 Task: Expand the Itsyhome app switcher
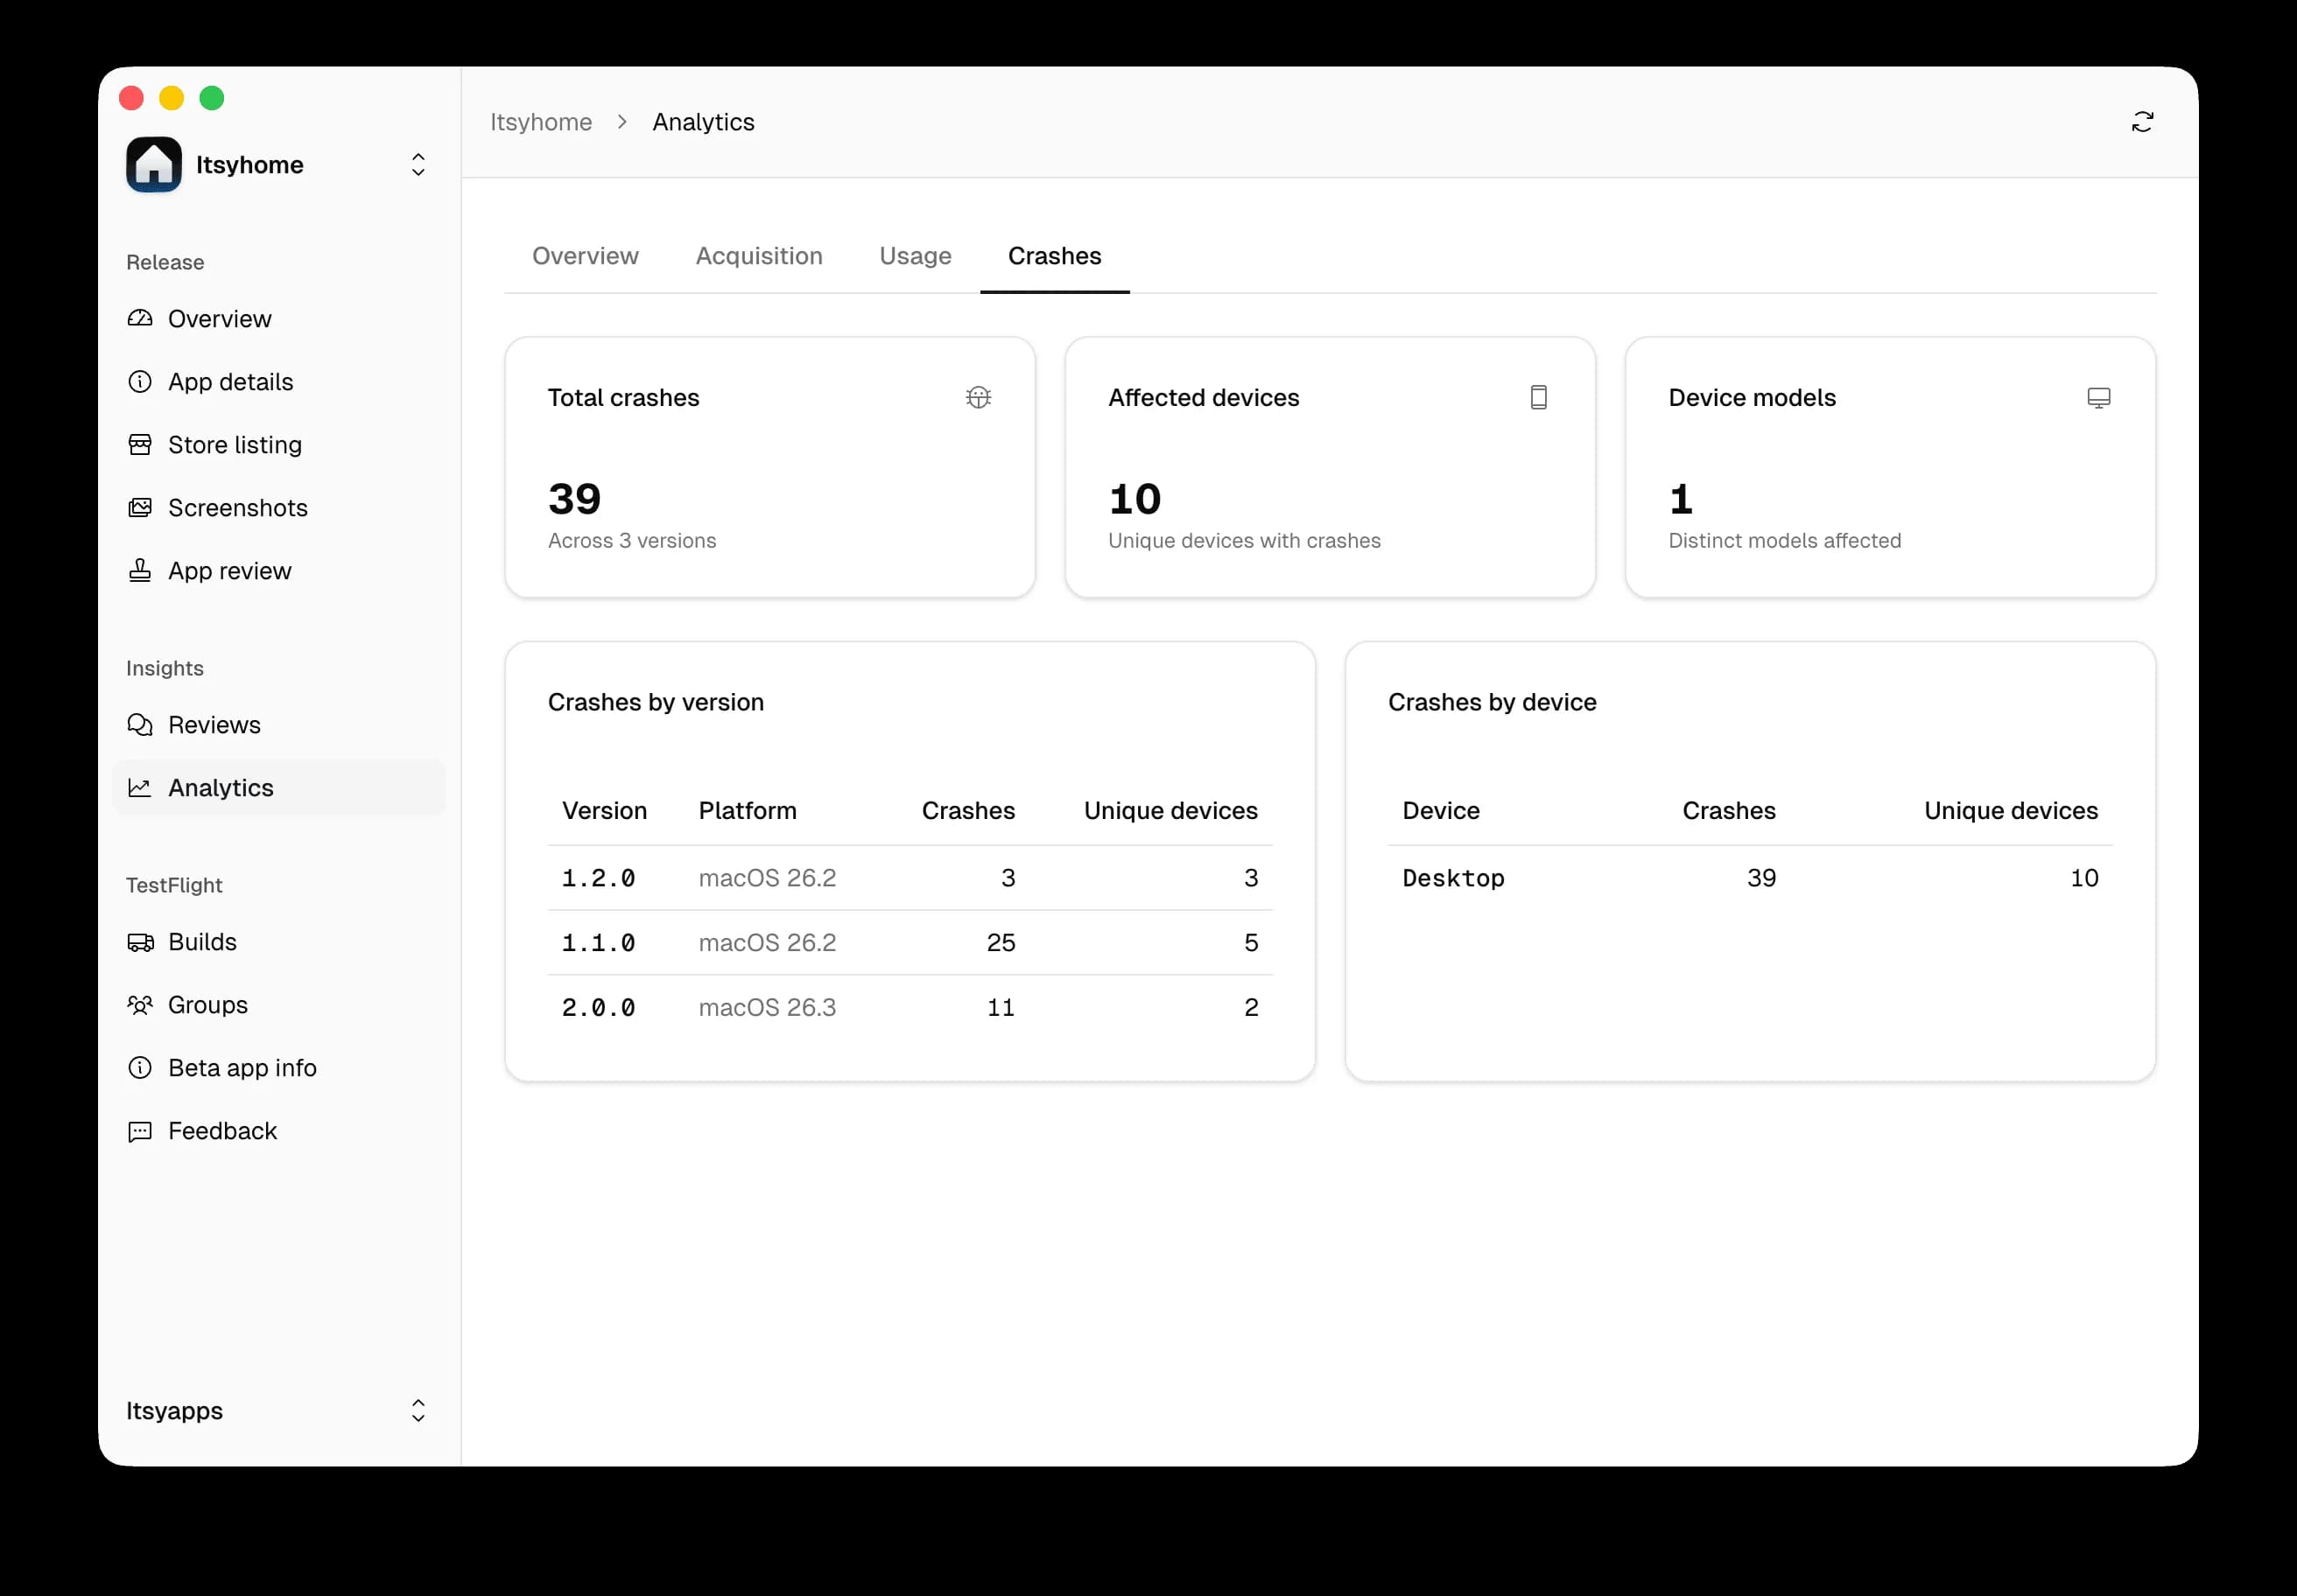pyautogui.click(x=418, y=164)
